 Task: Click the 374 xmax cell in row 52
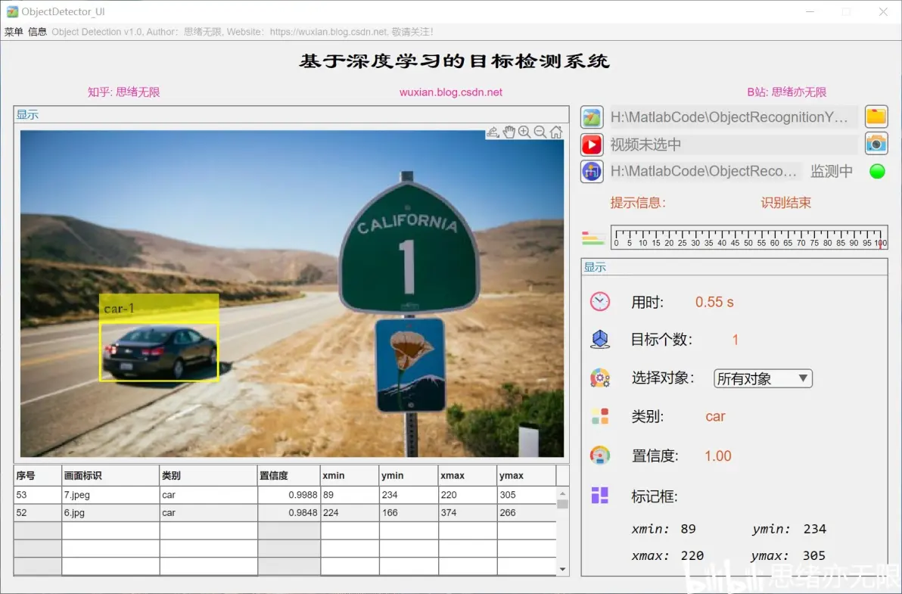click(x=468, y=512)
